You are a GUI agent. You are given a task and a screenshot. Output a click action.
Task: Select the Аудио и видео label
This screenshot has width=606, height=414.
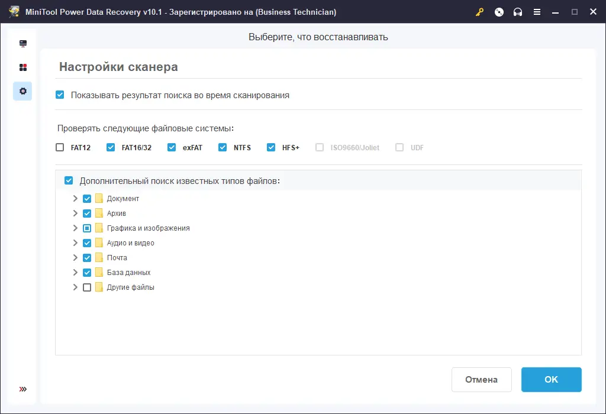click(x=131, y=243)
